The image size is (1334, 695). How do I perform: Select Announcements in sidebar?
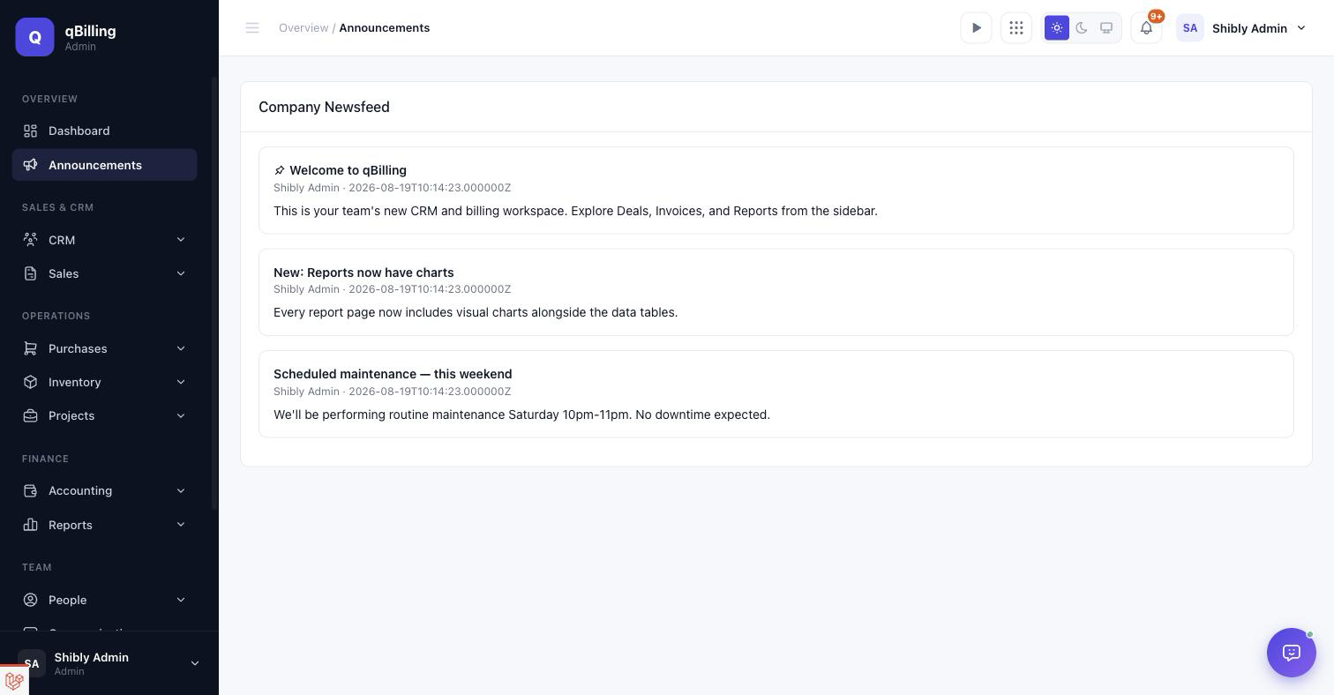click(x=104, y=165)
